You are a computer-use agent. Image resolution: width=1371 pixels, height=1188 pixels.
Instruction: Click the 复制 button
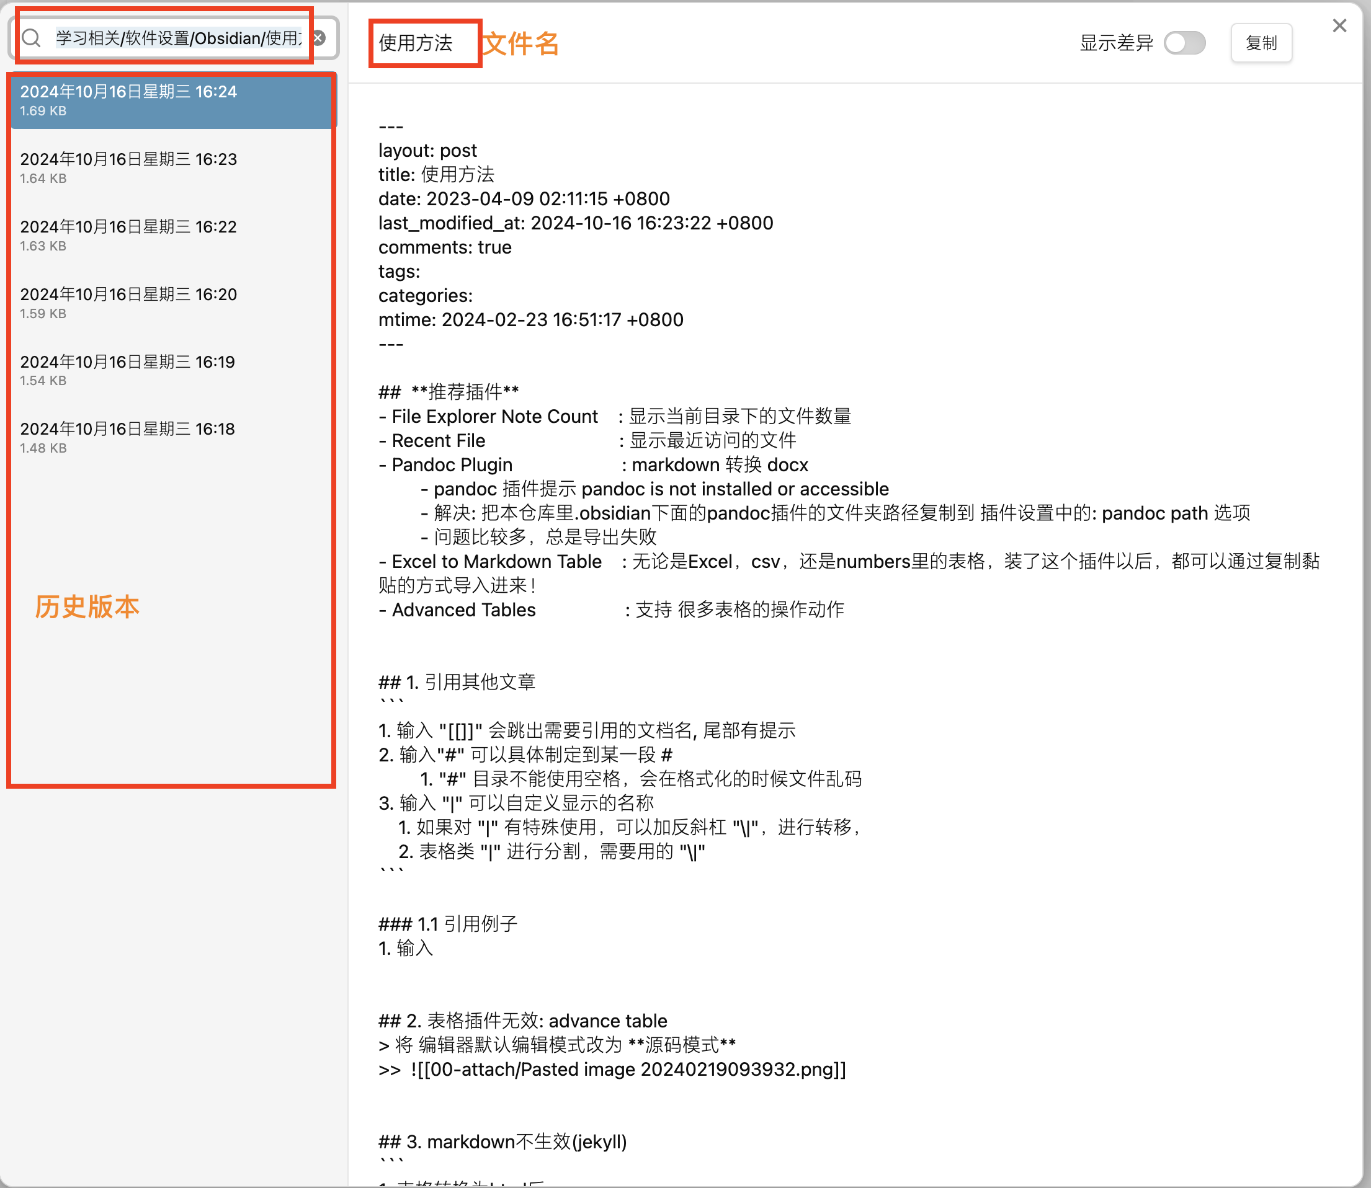tap(1261, 43)
